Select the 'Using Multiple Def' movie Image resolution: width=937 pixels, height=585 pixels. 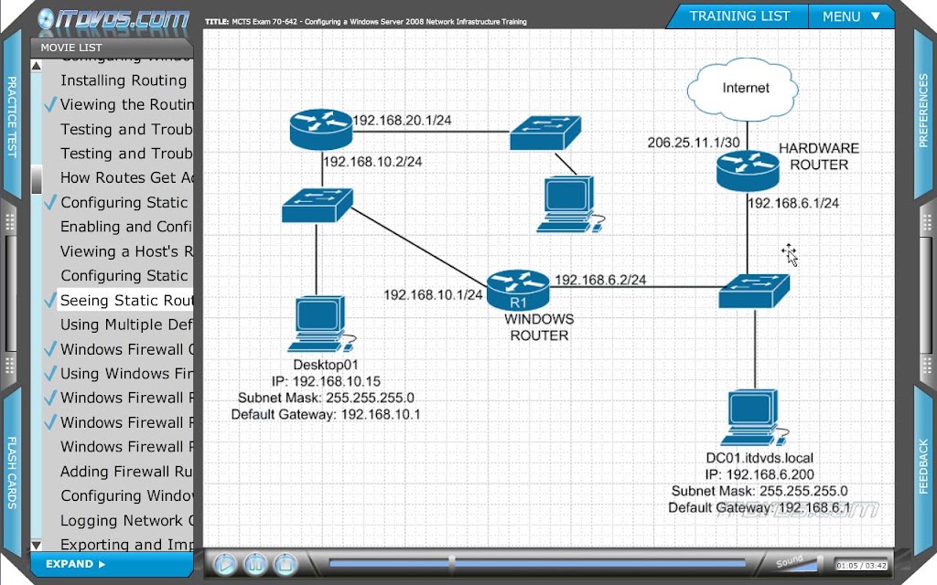tap(125, 324)
